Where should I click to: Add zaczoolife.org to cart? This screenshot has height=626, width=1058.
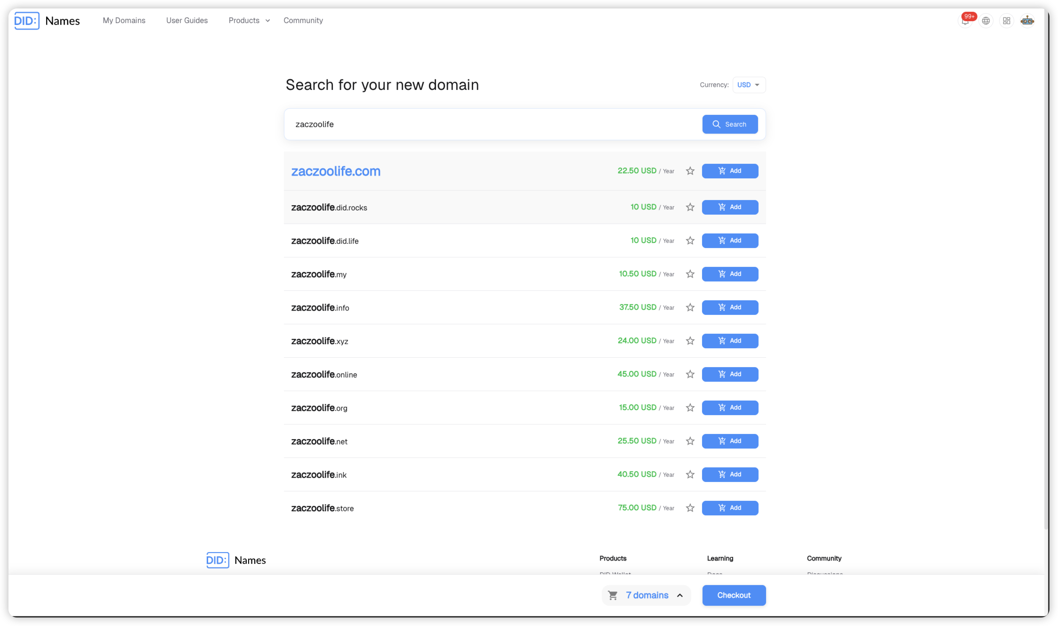coord(730,408)
